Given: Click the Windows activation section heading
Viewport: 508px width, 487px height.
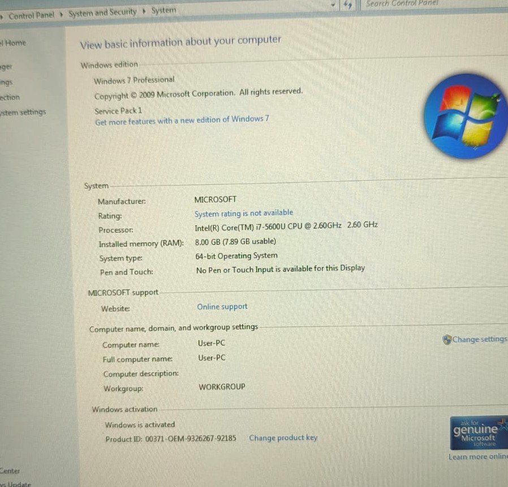Looking at the screenshot, I should pyautogui.click(x=124, y=410).
